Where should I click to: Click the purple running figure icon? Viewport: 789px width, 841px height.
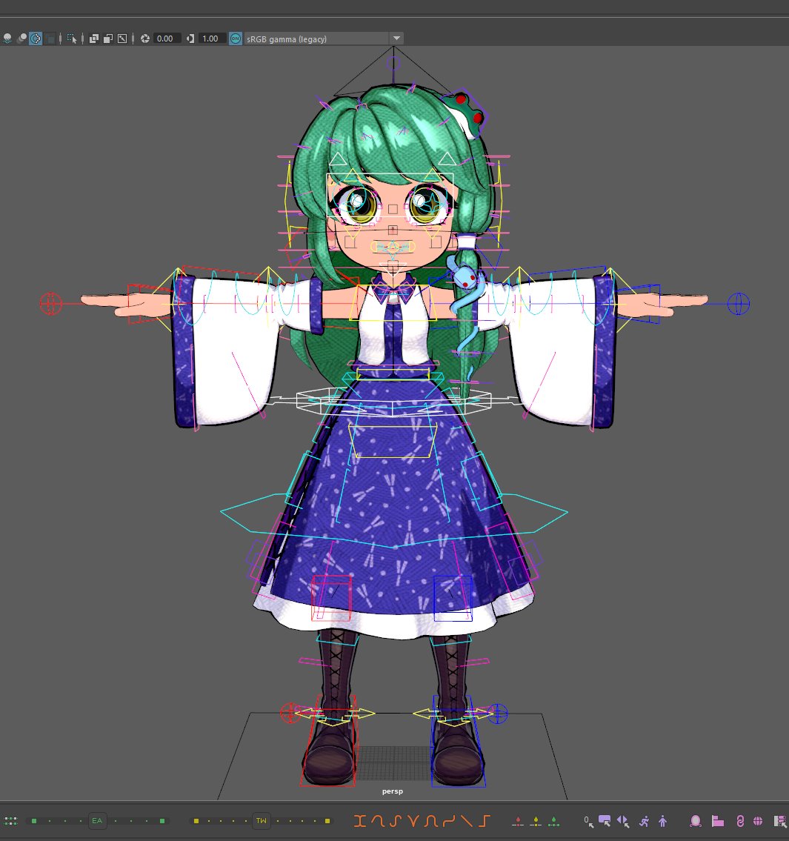point(645,821)
